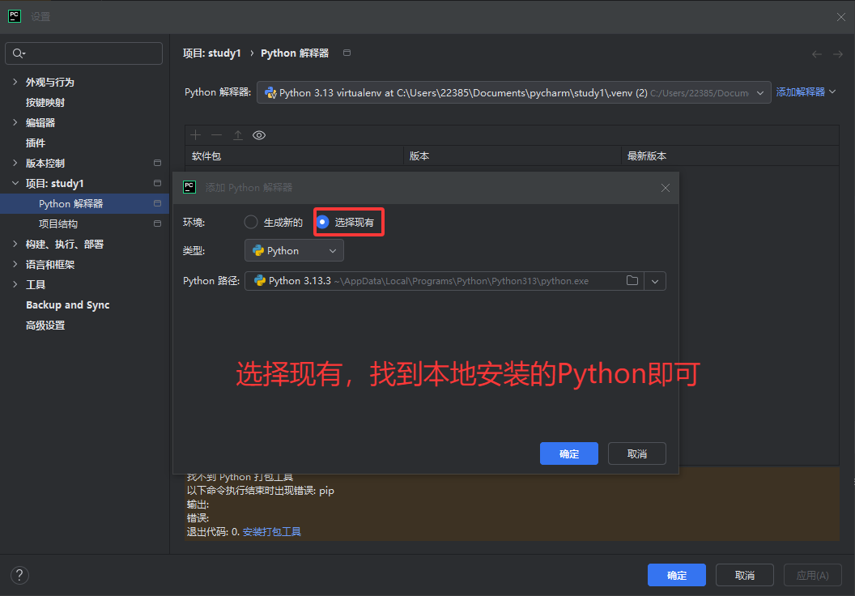855x596 pixels.
Task: Click the project-level icon beside the Python 解释器 breadcrumb
Action: tap(347, 53)
